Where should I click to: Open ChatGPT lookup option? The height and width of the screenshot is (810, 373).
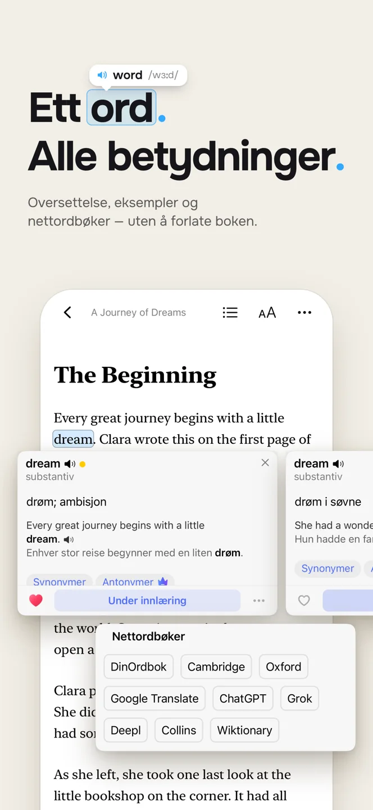[x=243, y=699]
